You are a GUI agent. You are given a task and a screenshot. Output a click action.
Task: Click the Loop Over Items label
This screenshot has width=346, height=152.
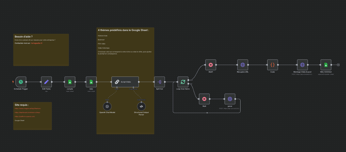(183, 89)
